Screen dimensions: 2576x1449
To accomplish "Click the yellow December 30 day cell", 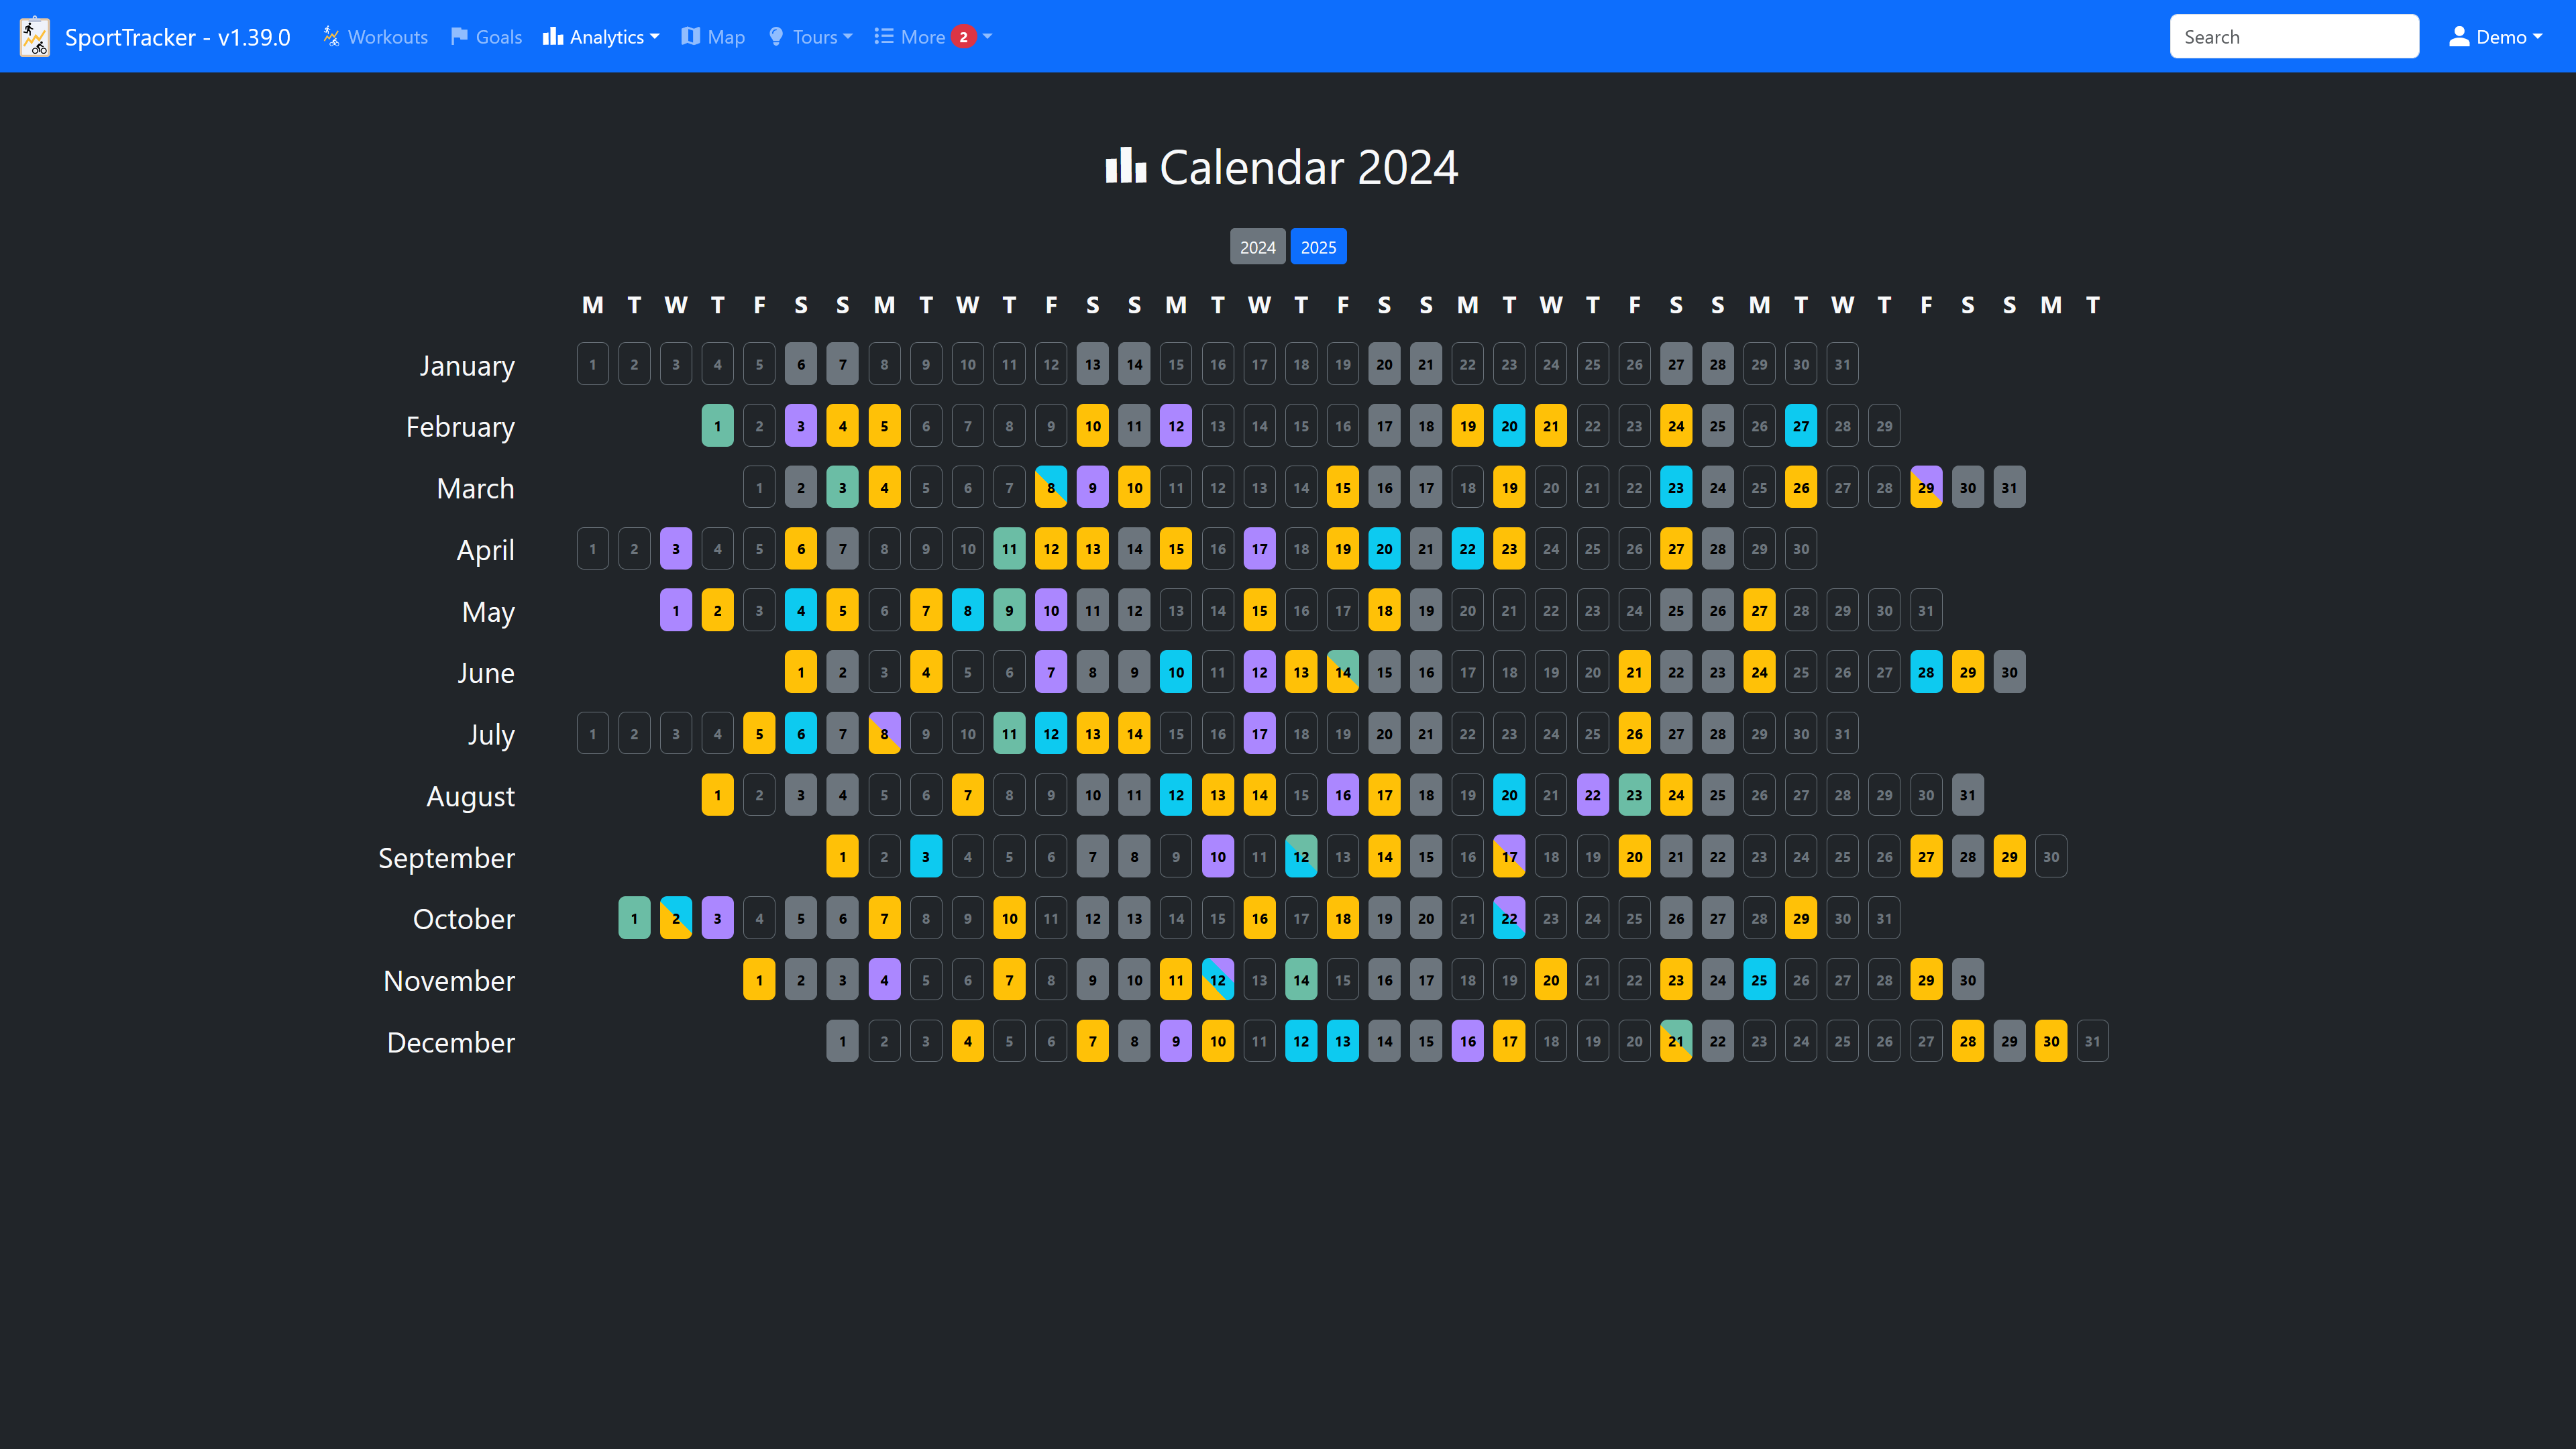I will [2051, 1041].
